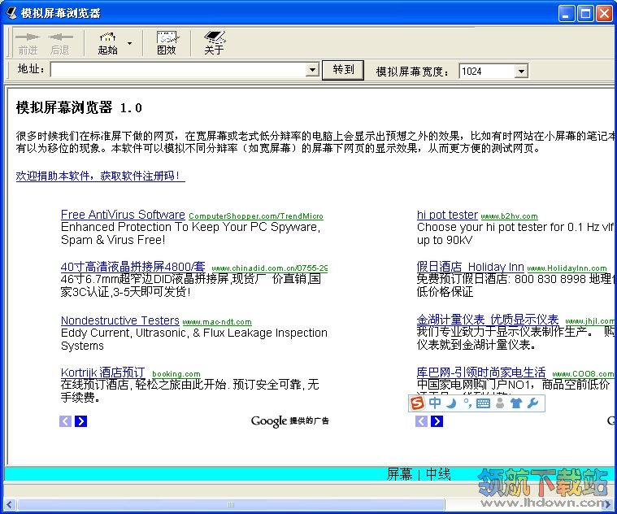Click the Sogou S input method icon
The height and width of the screenshot is (514, 617).
pos(417,403)
